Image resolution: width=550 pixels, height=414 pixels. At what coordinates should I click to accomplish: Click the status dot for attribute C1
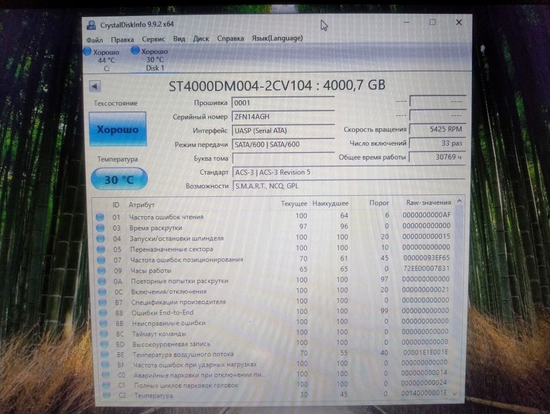click(106, 386)
